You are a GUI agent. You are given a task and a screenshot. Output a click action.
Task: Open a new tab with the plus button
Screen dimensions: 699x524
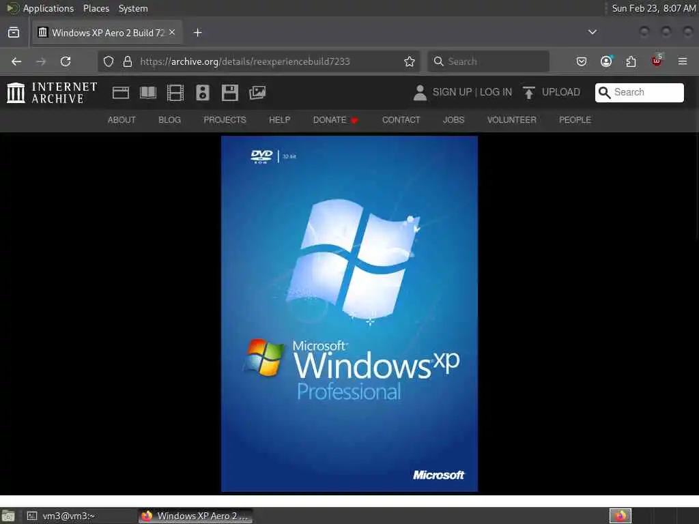(x=197, y=33)
